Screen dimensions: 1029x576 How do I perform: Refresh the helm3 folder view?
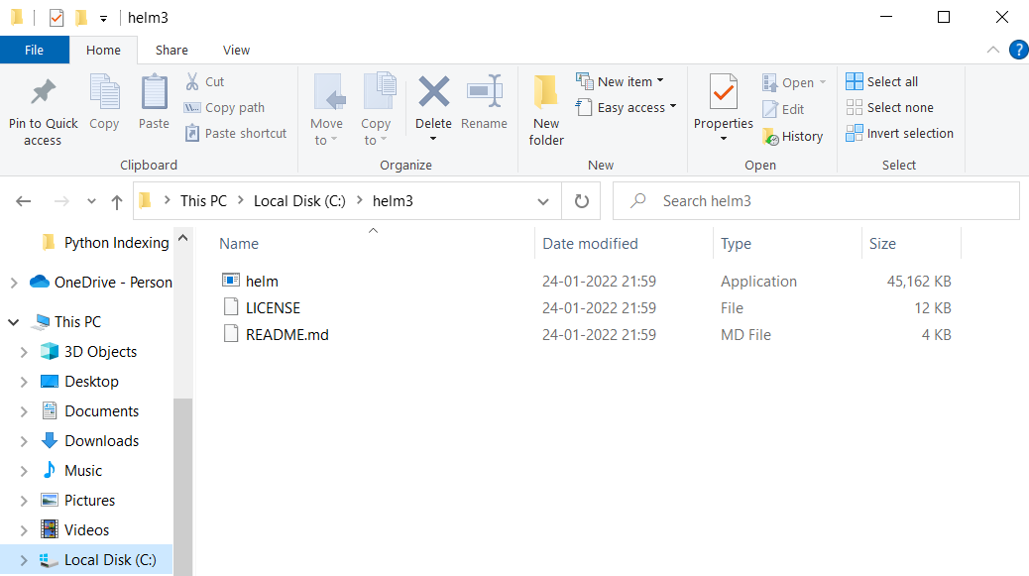[x=582, y=200]
